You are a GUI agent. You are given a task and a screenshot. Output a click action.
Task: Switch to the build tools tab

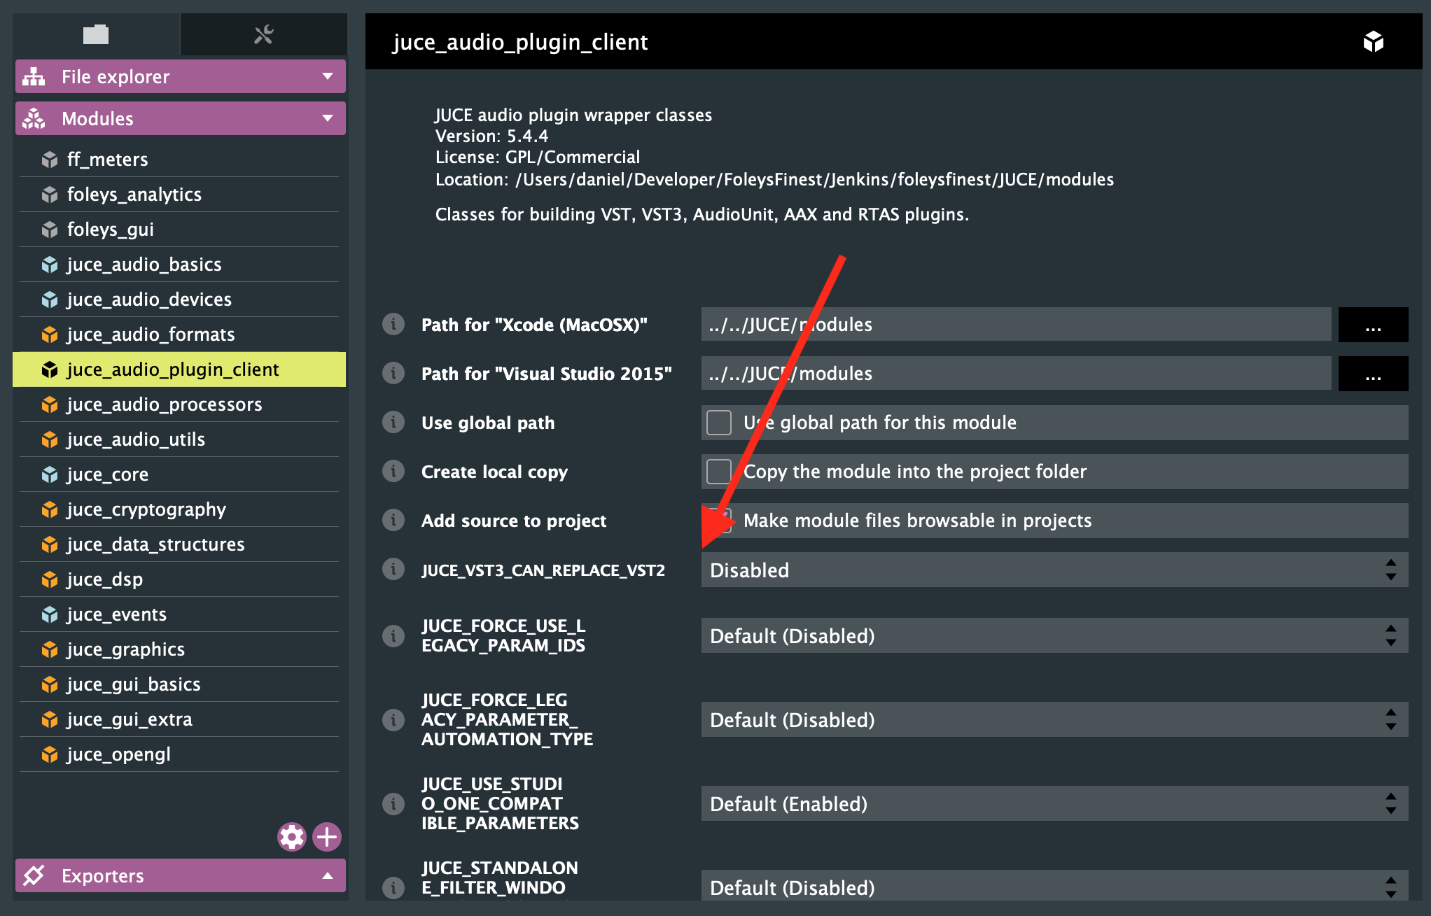(263, 34)
